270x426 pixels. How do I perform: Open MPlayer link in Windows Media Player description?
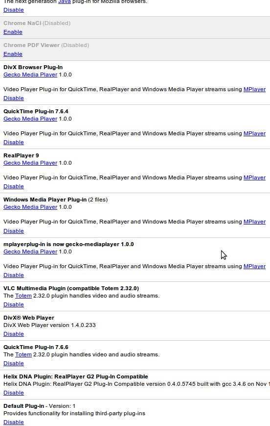(254, 222)
